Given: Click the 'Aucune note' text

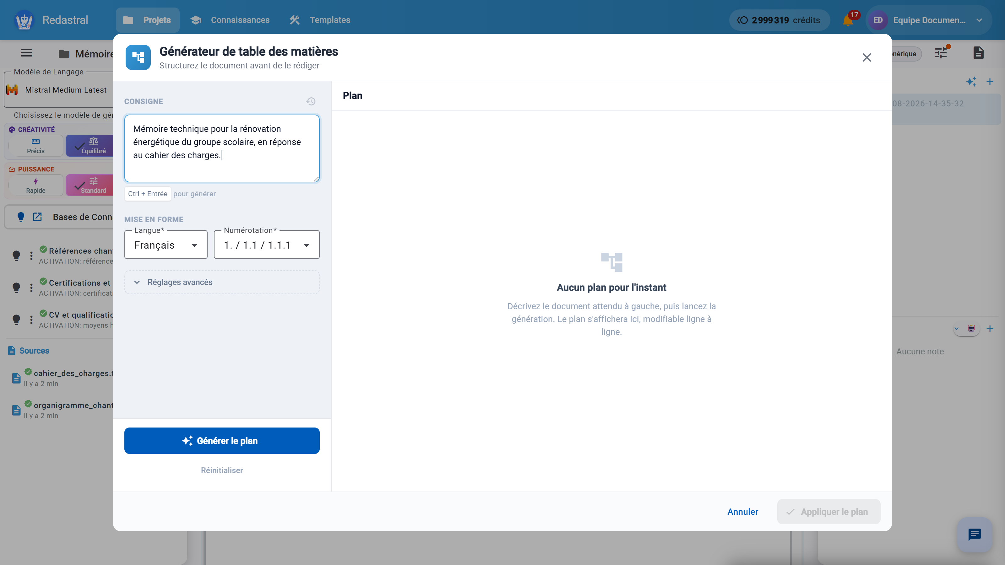Looking at the screenshot, I should pyautogui.click(x=920, y=351).
